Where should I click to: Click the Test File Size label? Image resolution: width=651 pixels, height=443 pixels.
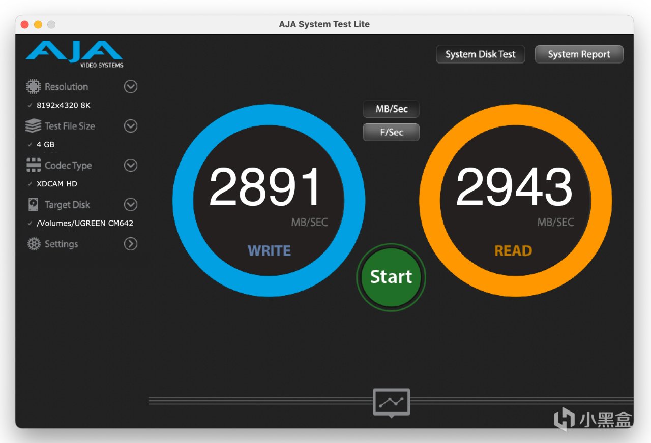pyautogui.click(x=70, y=126)
